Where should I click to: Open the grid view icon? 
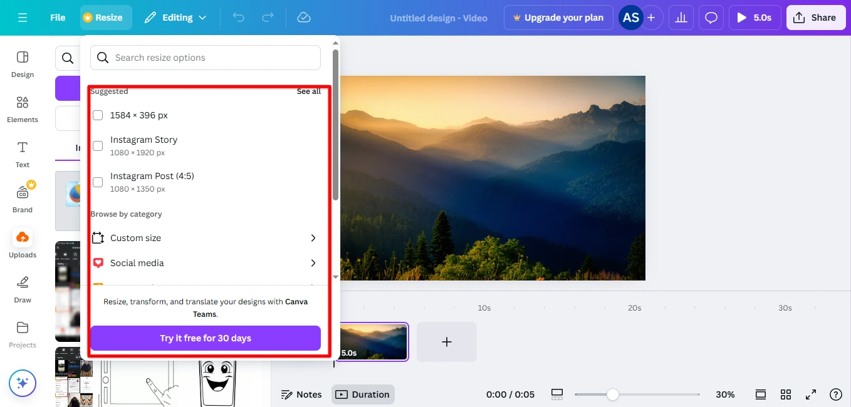click(786, 394)
